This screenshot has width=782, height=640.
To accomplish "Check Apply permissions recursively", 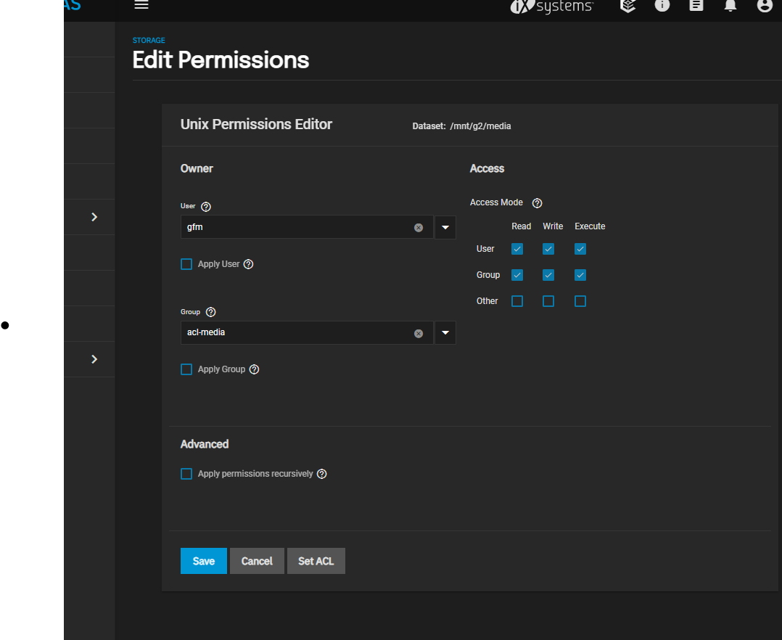I will point(186,474).
